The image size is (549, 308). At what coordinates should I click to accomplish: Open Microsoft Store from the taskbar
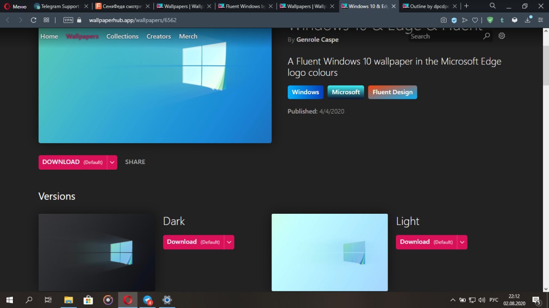[88, 300]
